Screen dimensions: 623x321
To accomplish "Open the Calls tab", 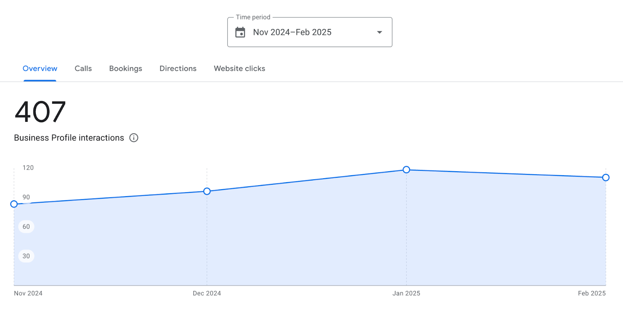I will click(83, 68).
